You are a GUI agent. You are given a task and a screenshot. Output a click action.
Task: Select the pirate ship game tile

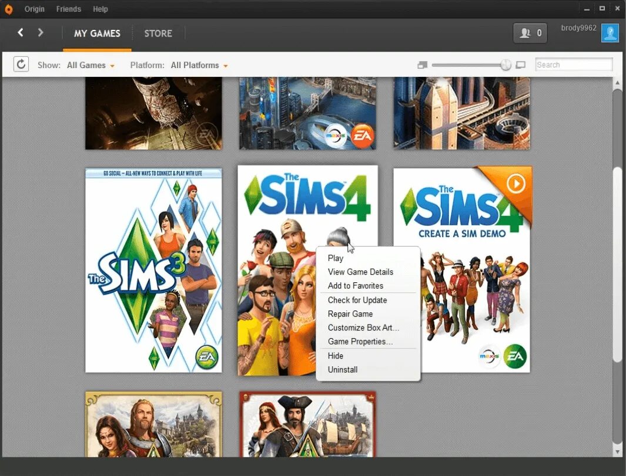[x=307, y=424]
